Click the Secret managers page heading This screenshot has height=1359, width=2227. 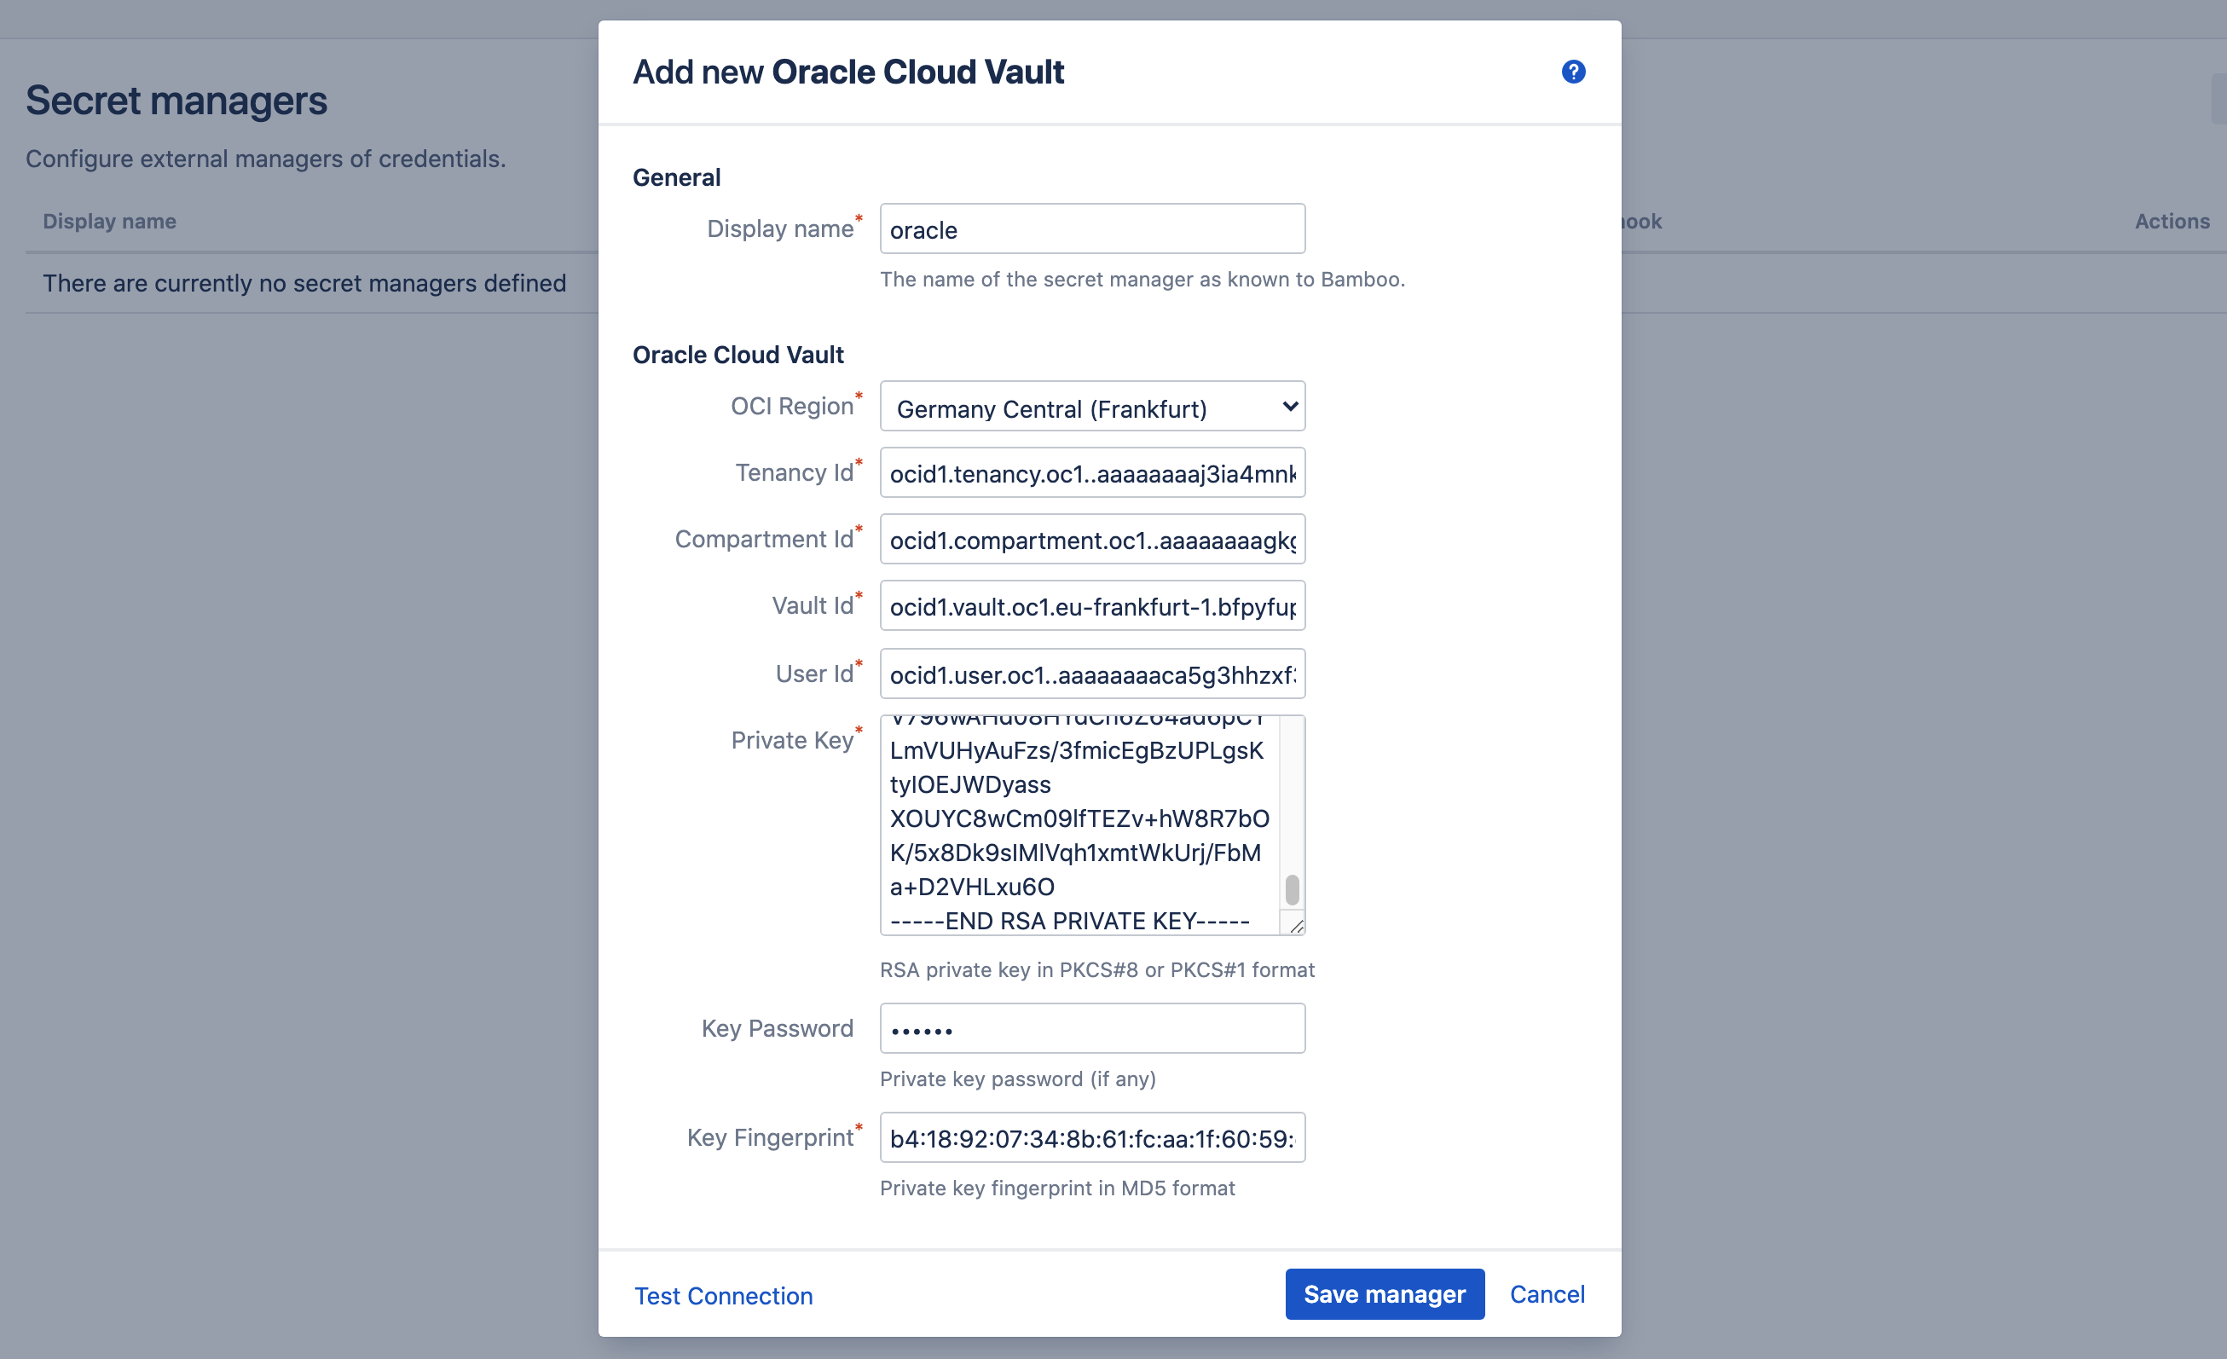[x=176, y=101]
